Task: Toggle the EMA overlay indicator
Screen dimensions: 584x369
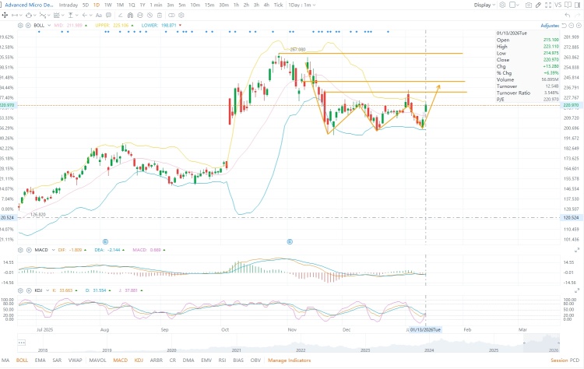Action: [40, 360]
